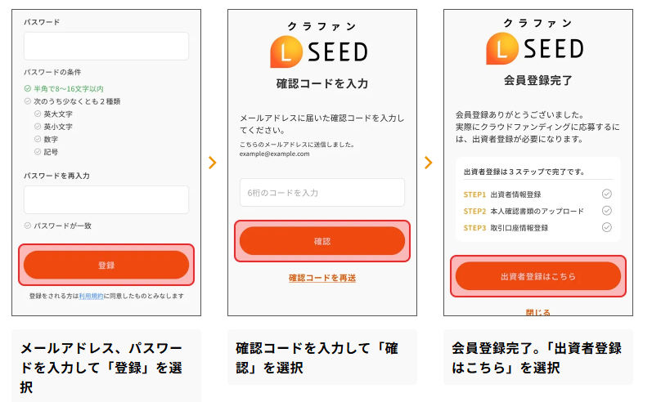The width and height of the screenshot is (652, 402).
Task: Click the 英大文字 condition check mark
Action: [x=38, y=114]
